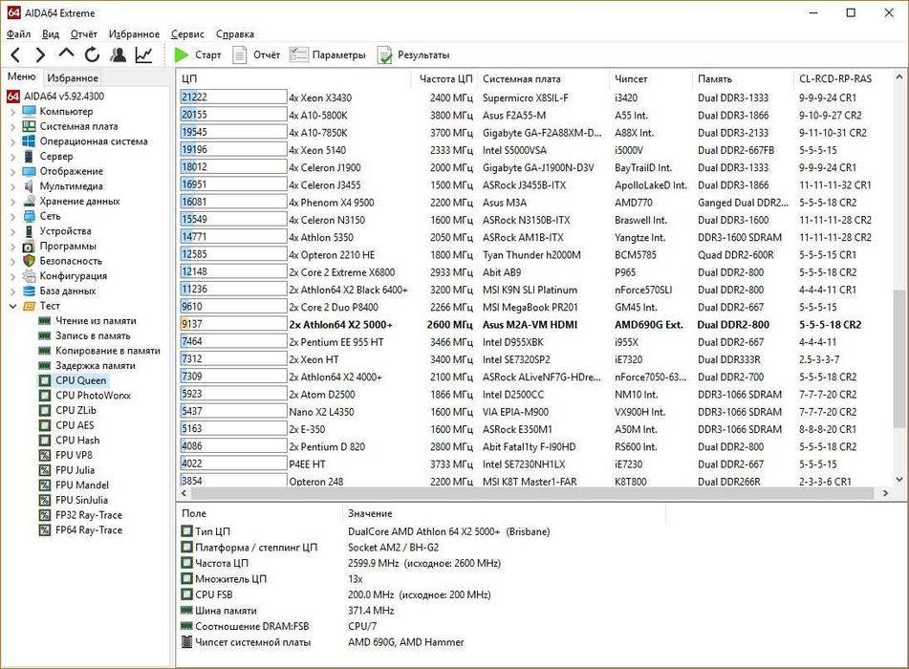
Task: Select the FP32 Ray-Trace benchmark
Action: pyautogui.click(x=80, y=515)
